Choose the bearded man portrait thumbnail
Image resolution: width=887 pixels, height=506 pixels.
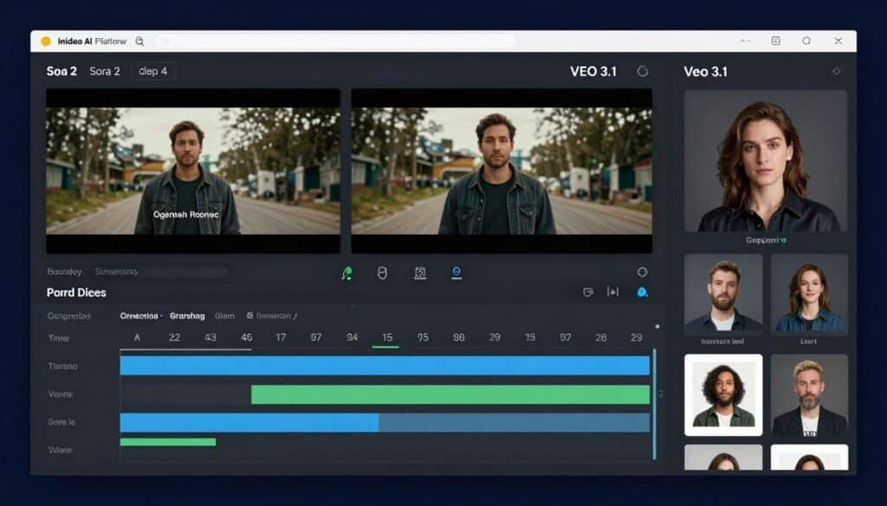click(723, 293)
